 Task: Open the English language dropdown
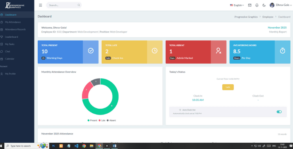[237, 5]
